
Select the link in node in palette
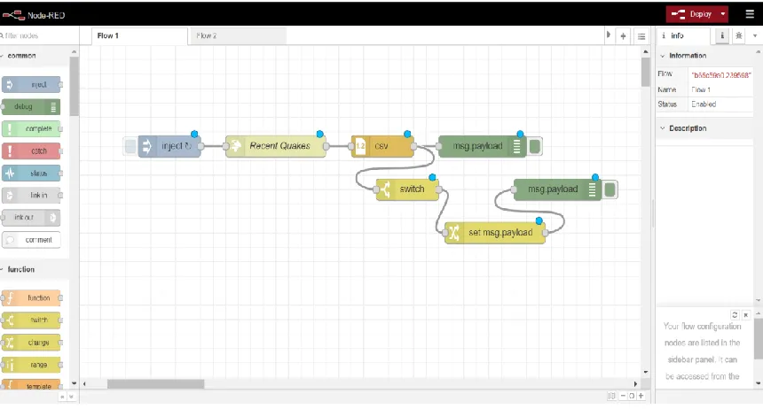pos(32,196)
